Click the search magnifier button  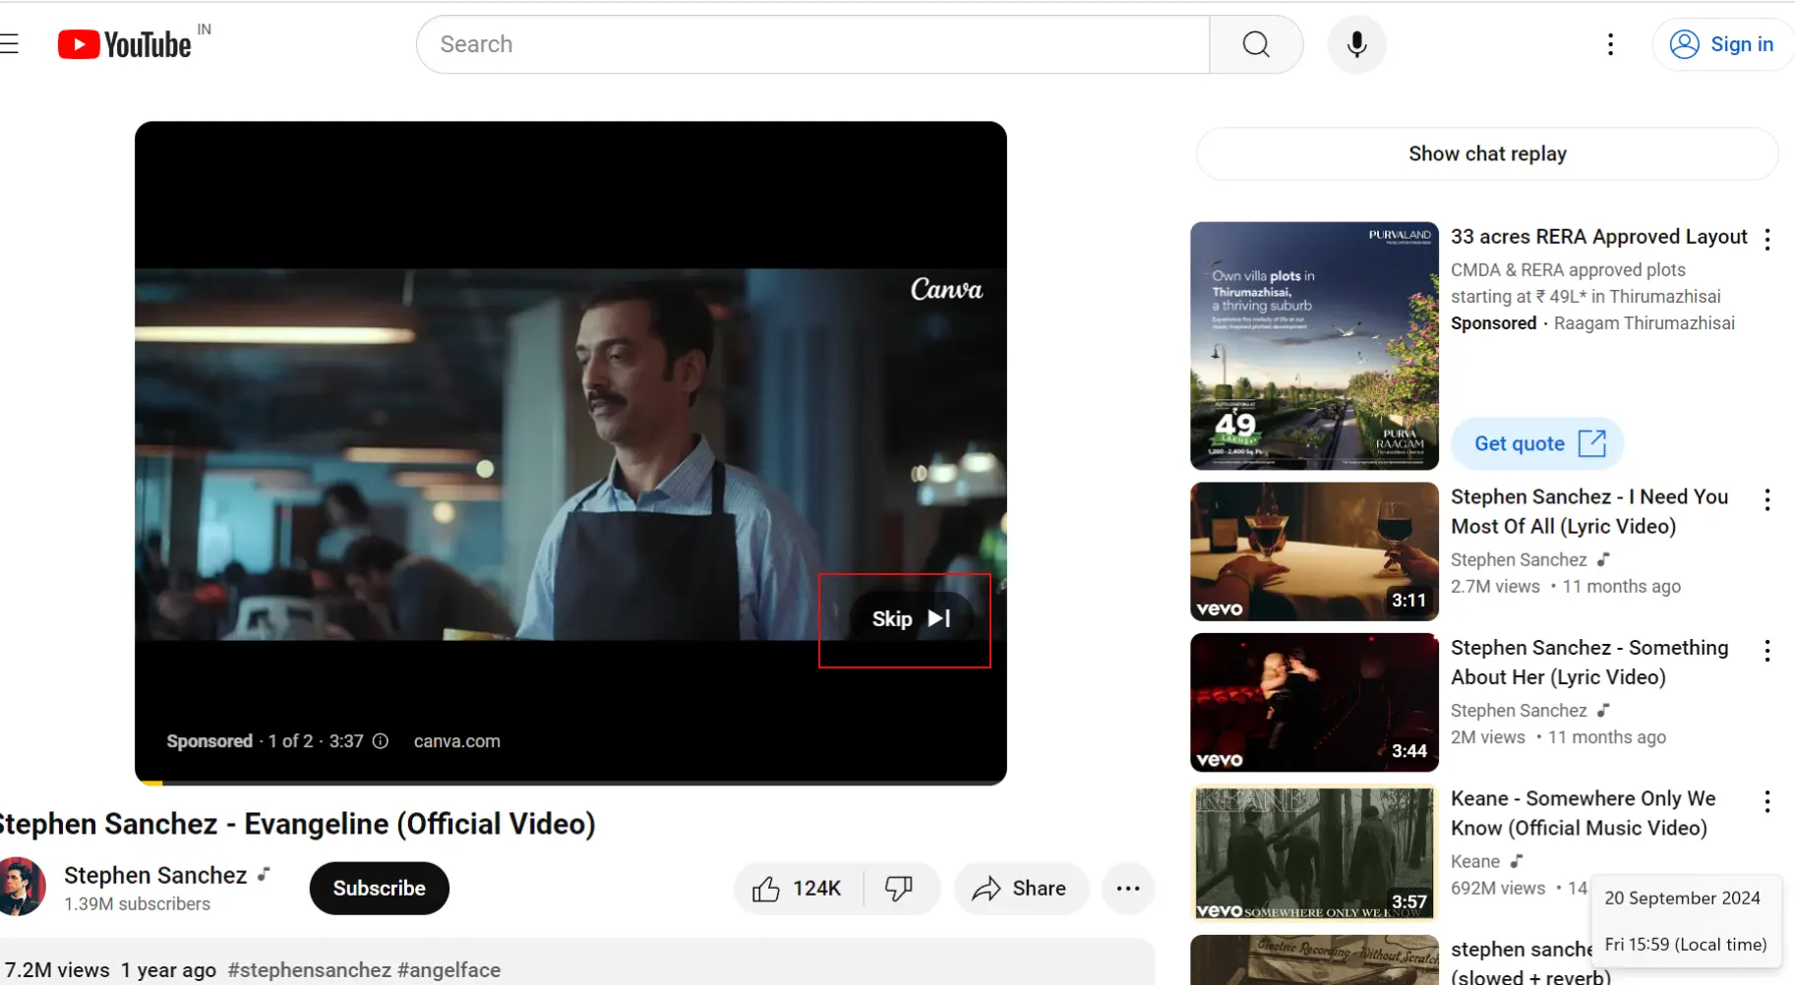pyautogui.click(x=1256, y=44)
